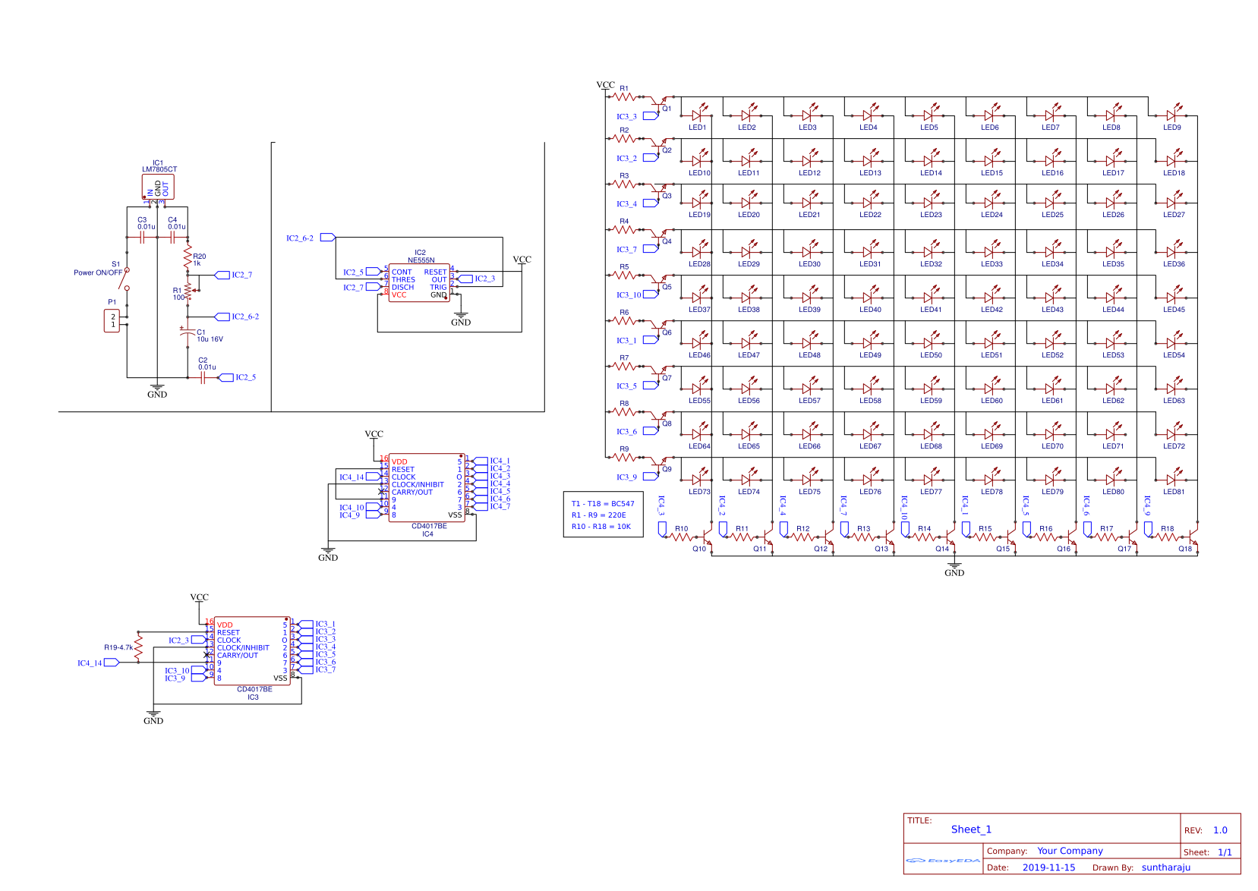The image size is (1258, 891).
Task: Click the NE555N timer IC2 symbol
Action: pos(420,281)
